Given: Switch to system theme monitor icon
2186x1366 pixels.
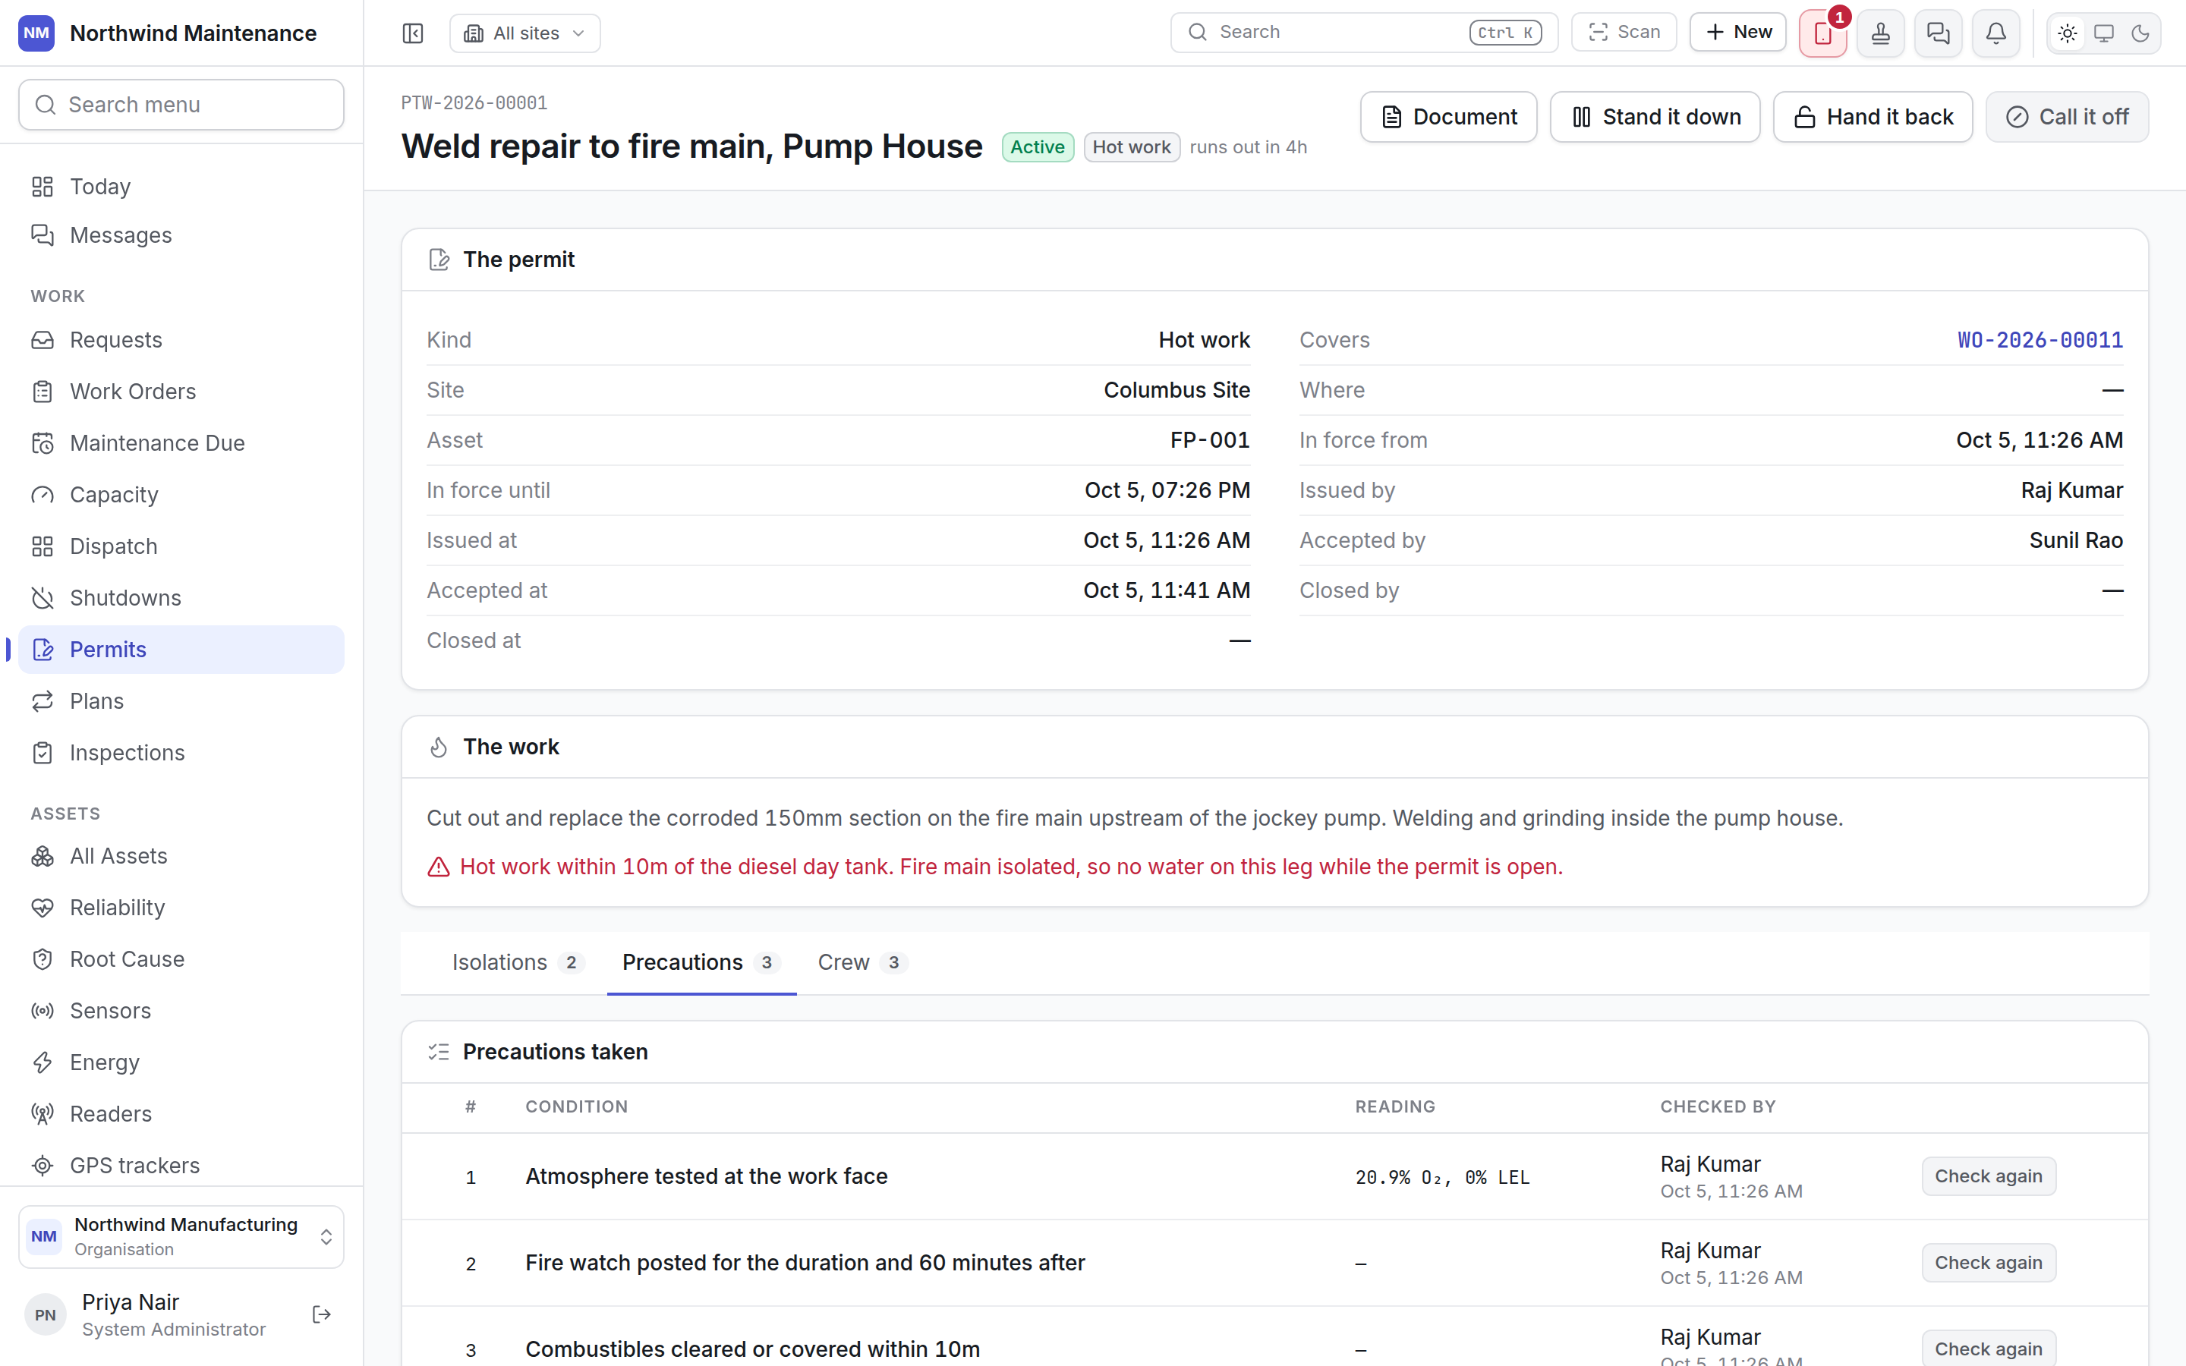Looking at the screenshot, I should click(x=2104, y=33).
